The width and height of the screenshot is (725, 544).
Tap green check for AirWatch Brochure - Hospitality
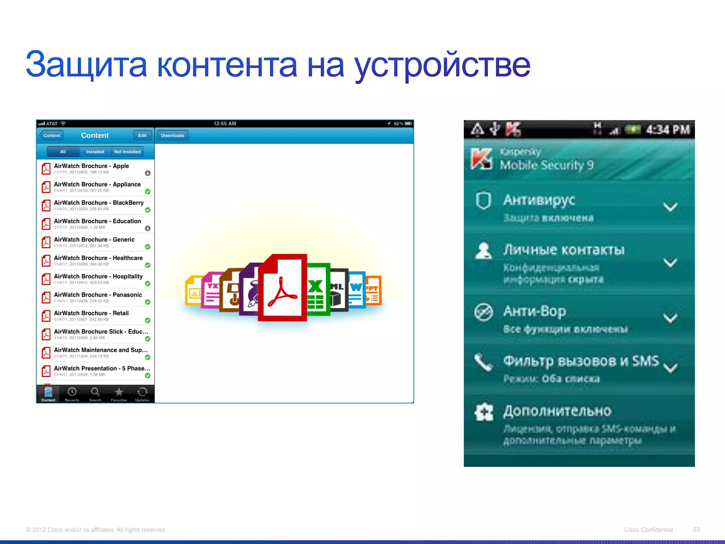point(148,284)
